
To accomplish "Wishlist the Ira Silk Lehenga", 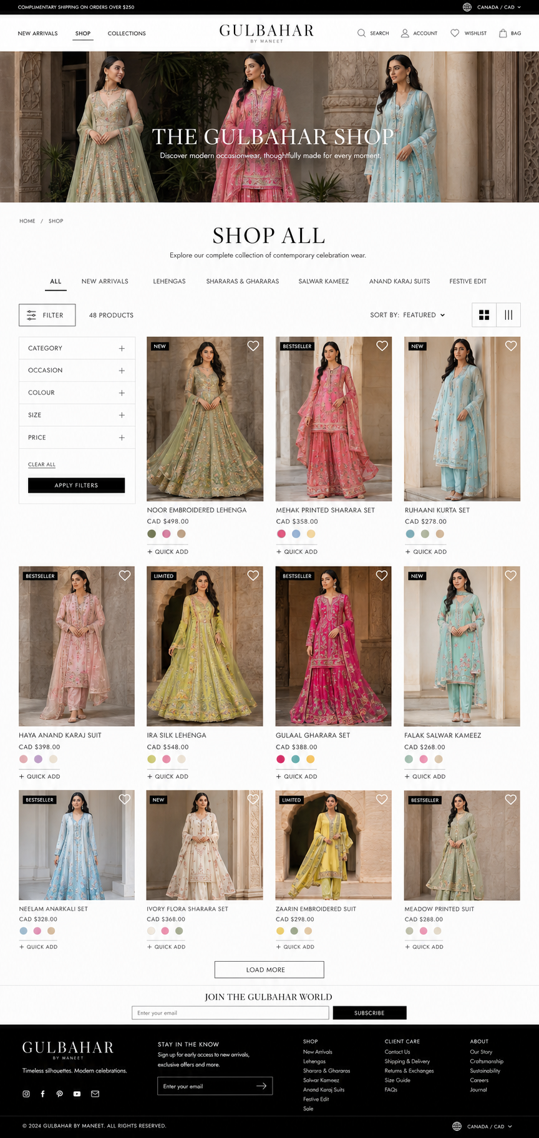I will point(253,575).
